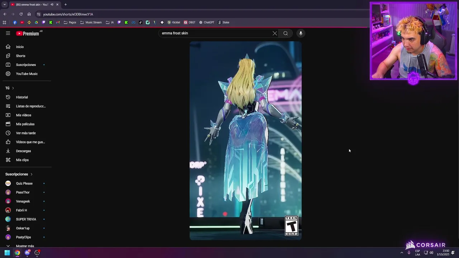Open Mis películas
Viewport: 459px width, 258px height.
(25, 124)
